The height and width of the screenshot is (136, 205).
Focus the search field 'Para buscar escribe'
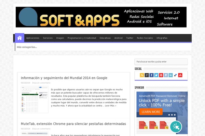click(x=161, y=62)
